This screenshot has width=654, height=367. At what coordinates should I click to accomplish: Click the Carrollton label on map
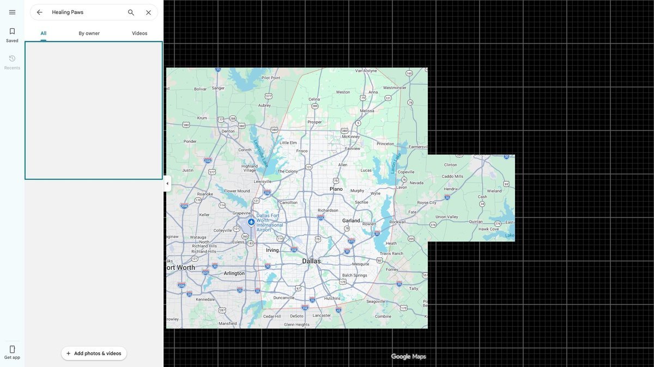[x=288, y=202]
